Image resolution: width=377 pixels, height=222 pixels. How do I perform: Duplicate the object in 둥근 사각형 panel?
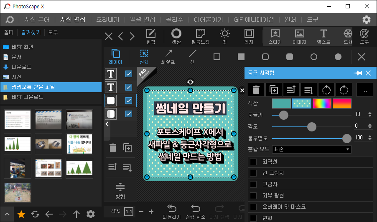point(274,90)
